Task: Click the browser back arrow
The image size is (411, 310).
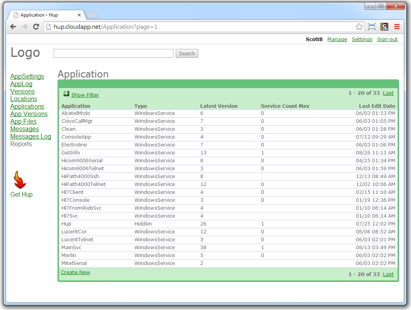Action: (x=13, y=27)
